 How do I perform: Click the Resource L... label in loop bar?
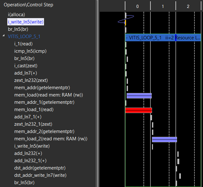click(188, 38)
